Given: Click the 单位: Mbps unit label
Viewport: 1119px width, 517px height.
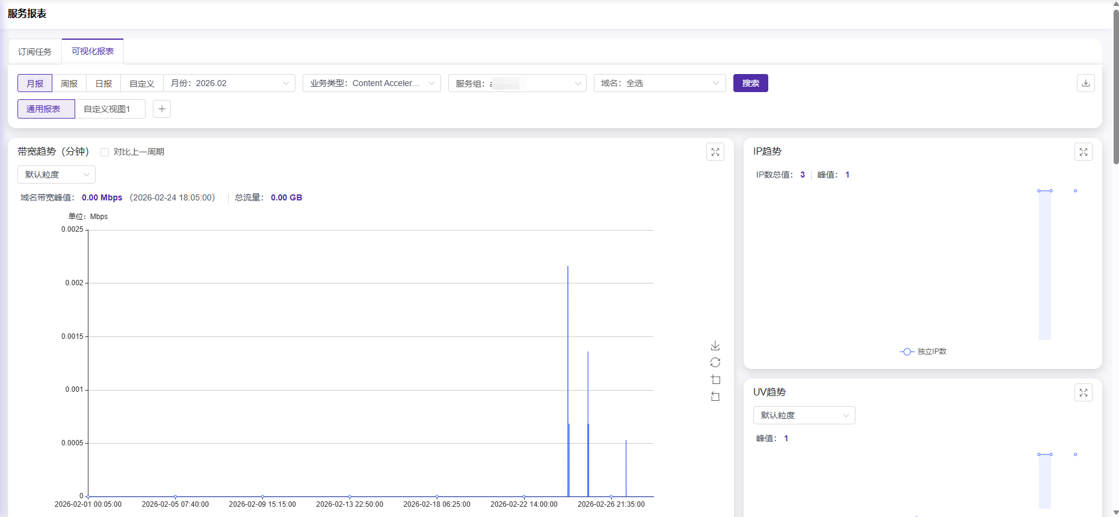Looking at the screenshot, I should [x=88, y=217].
